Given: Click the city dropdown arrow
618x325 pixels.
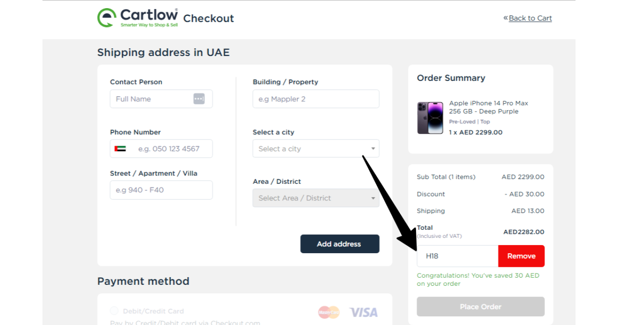Looking at the screenshot, I should (x=373, y=149).
